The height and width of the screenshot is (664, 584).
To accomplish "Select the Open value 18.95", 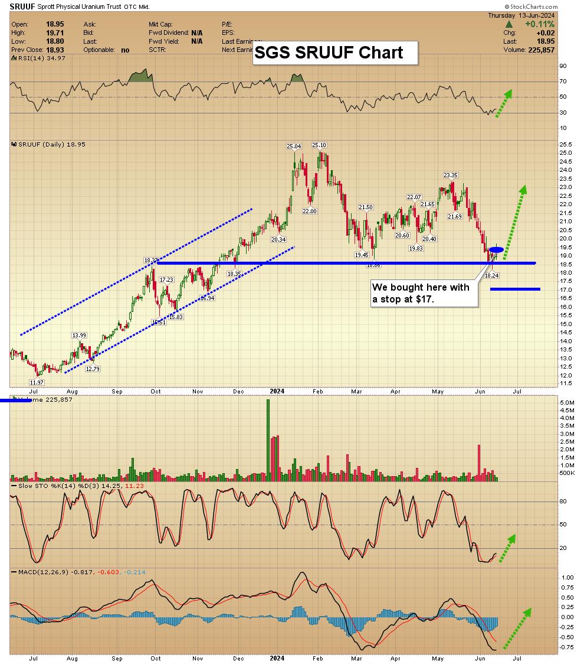I will (x=55, y=25).
